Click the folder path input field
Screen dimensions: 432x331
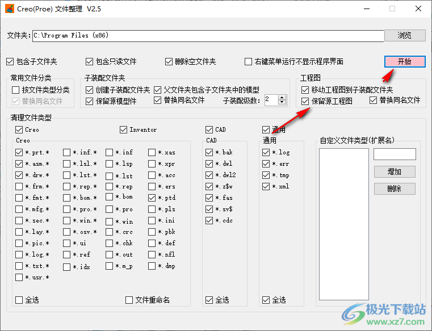click(208, 36)
